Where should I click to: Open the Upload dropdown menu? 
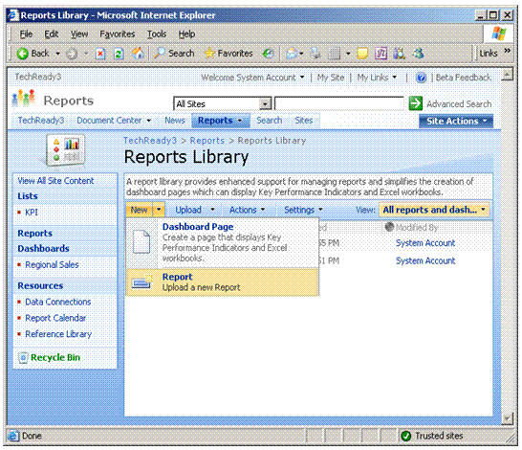[195, 210]
